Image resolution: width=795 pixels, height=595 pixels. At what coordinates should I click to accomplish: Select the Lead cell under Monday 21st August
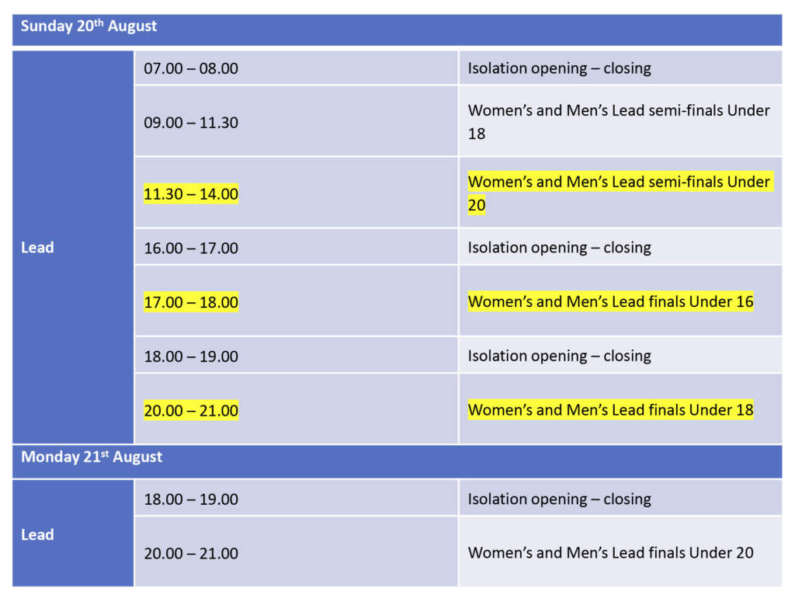click(x=37, y=534)
